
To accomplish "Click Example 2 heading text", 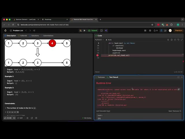I will click(x=9, y=76).
